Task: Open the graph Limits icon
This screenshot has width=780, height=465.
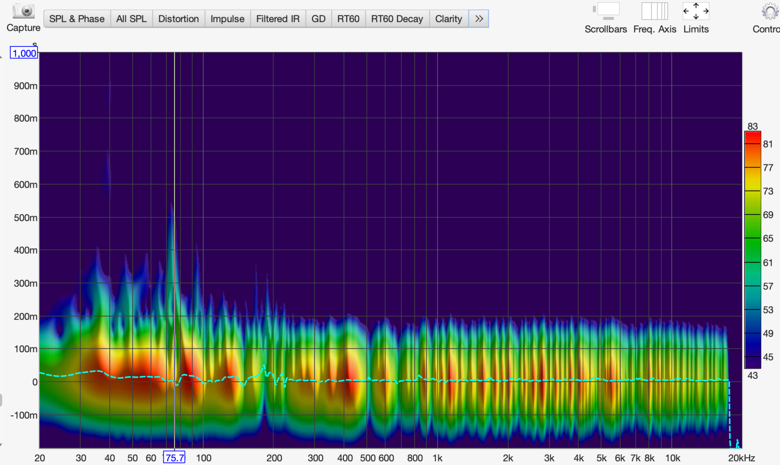Action: [x=695, y=11]
